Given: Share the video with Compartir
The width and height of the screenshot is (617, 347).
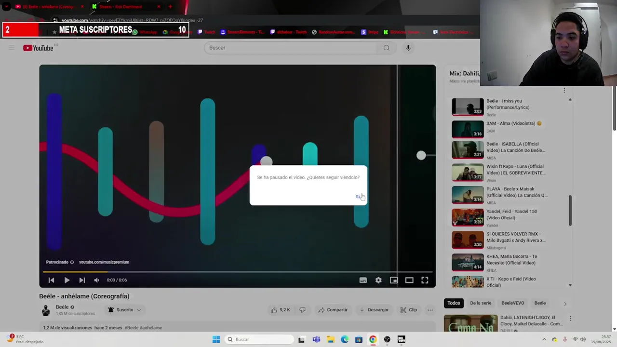Looking at the screenshot, I should pyautogui.click(x=333, y=310).
